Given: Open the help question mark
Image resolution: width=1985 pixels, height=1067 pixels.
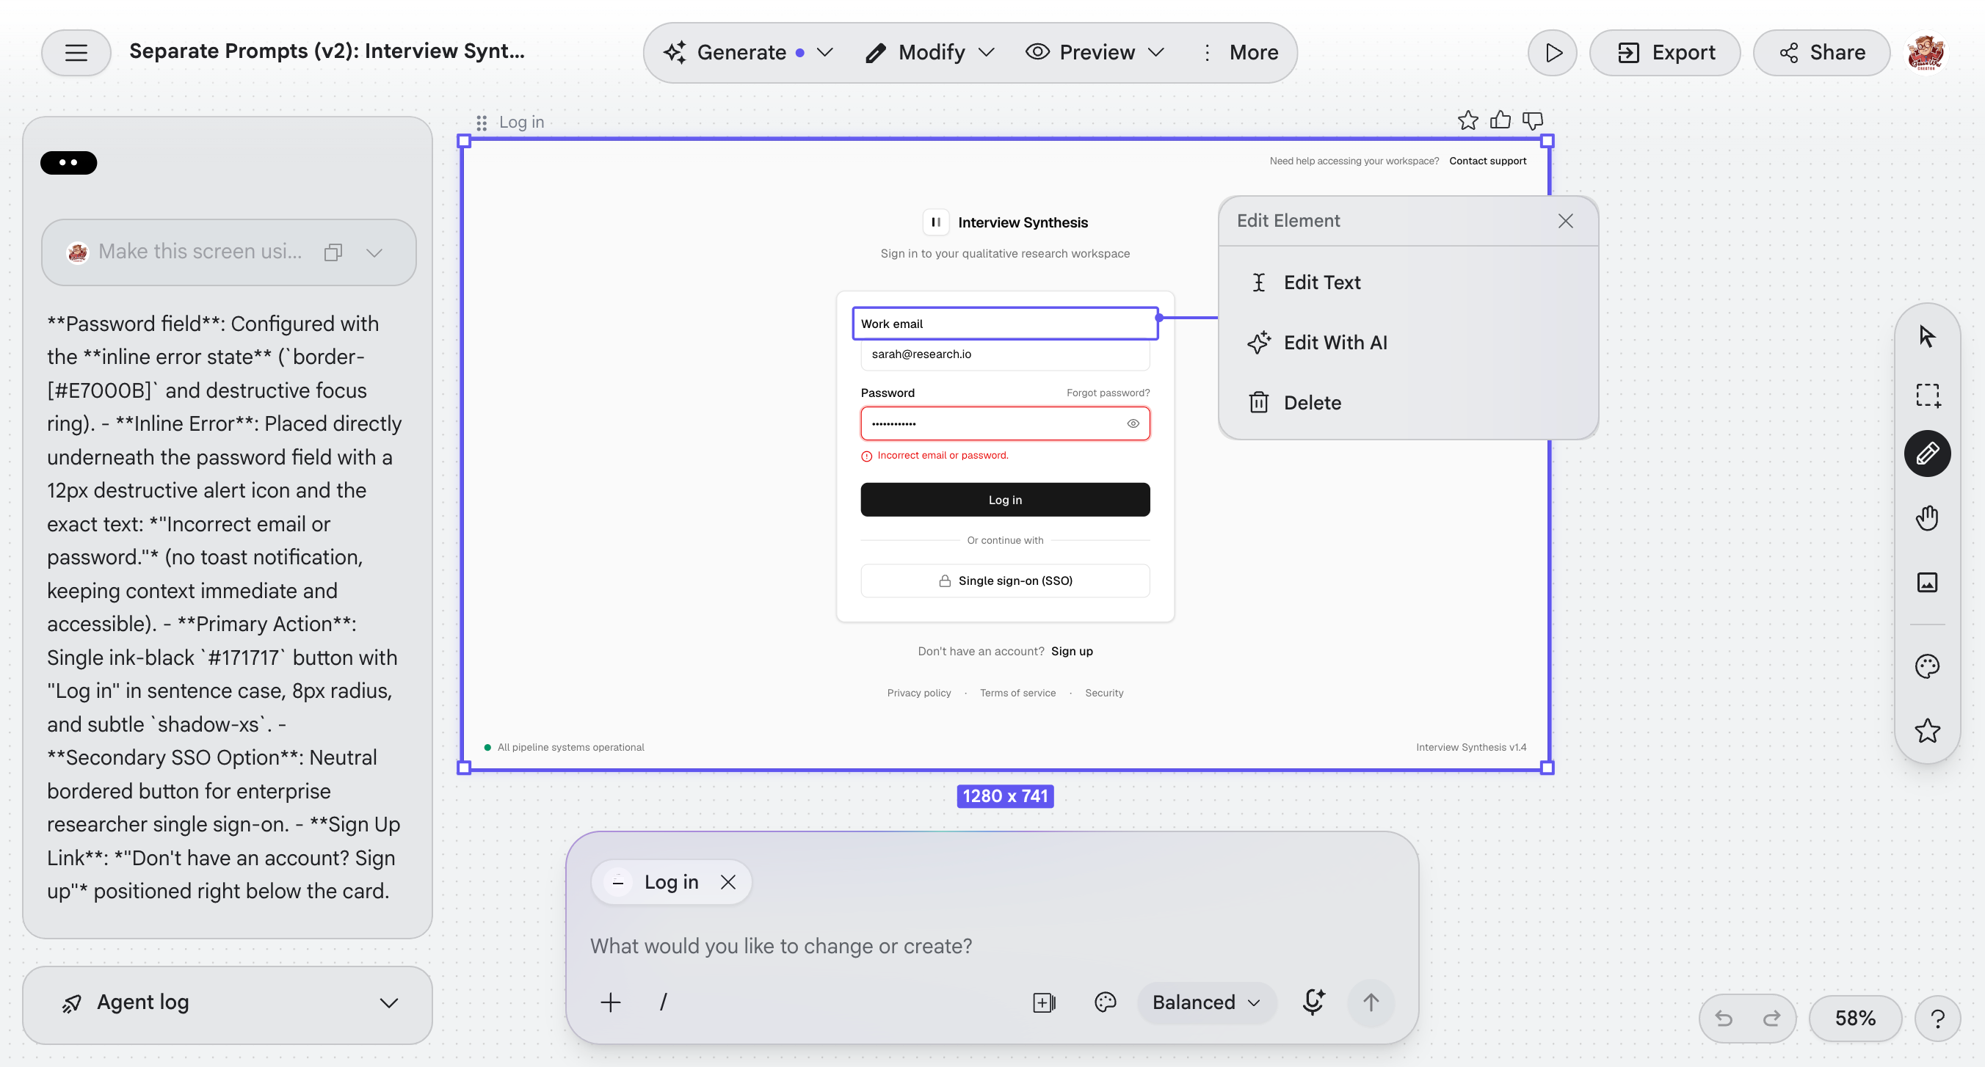Looking at the screenshot, I should [1938, 1019].
